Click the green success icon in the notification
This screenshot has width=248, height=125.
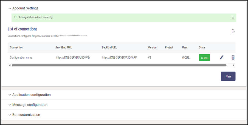pos(15,17)
